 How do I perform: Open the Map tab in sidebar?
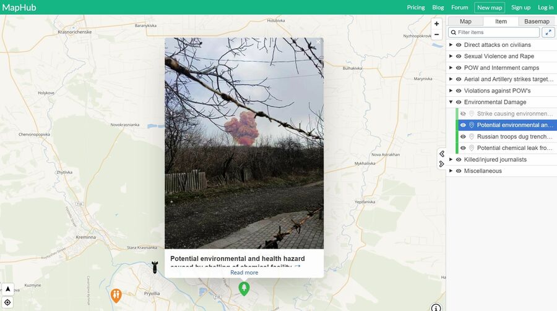pos(465,22)
